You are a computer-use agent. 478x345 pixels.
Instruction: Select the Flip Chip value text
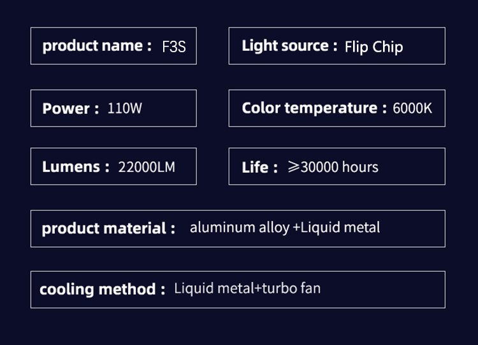(373, 47)
